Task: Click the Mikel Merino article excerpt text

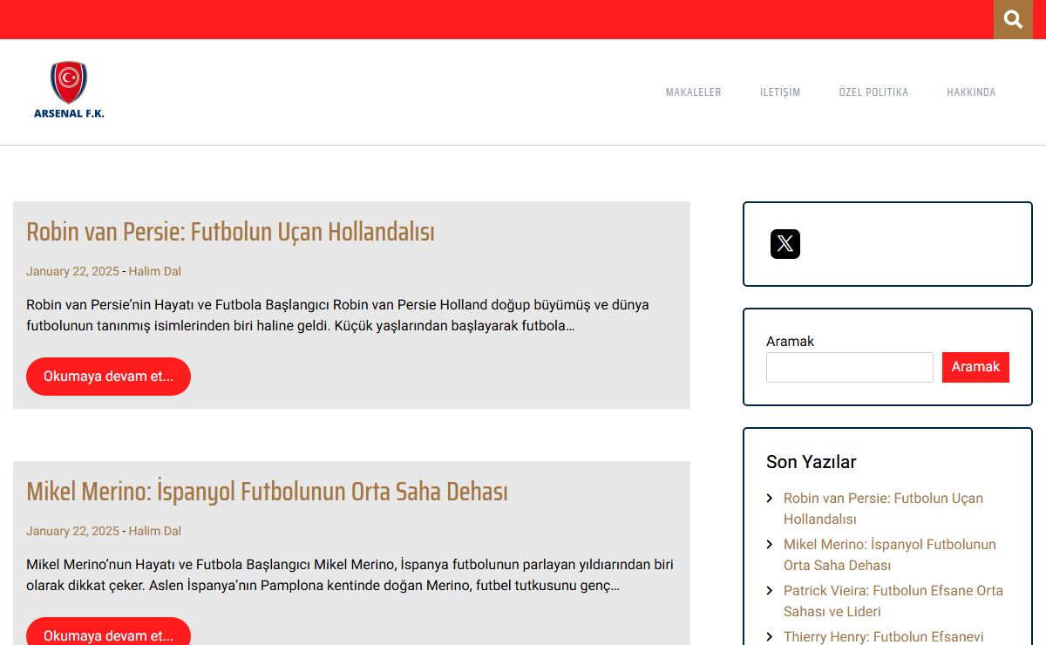Action: 350,575
